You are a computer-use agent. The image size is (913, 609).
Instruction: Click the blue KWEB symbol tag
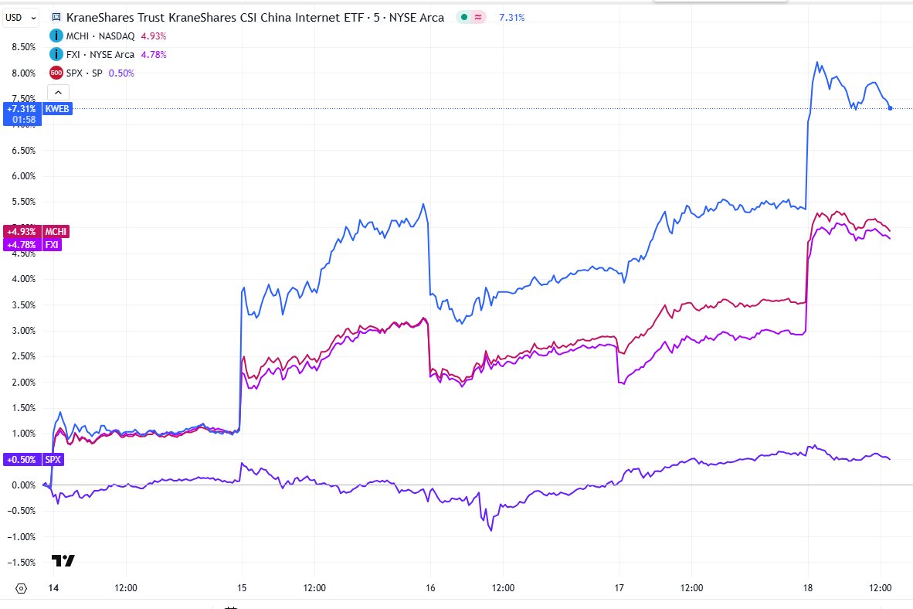pos(57,108)
